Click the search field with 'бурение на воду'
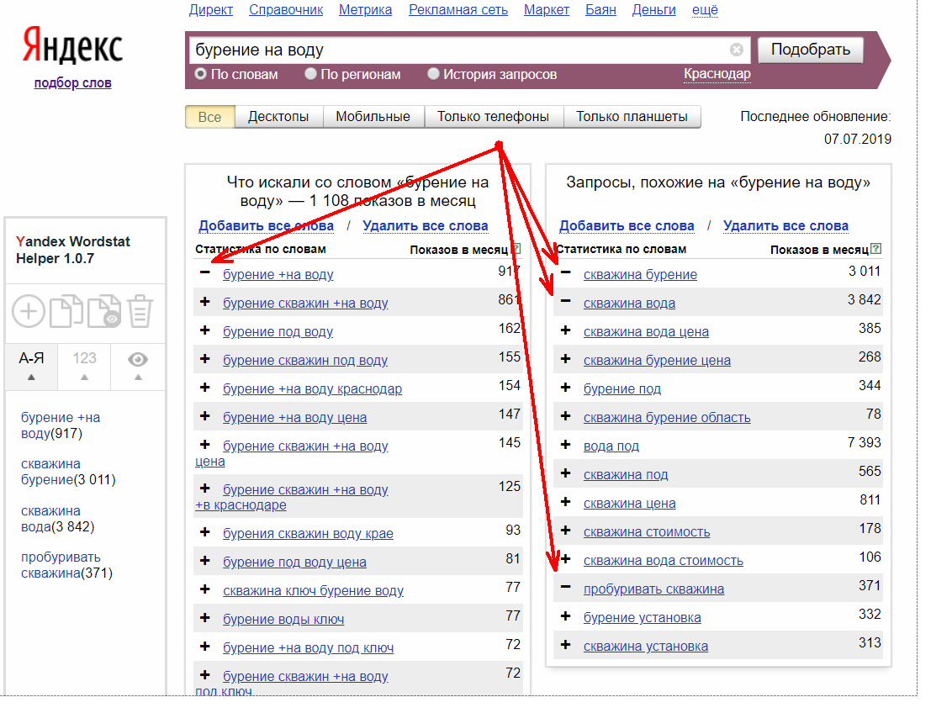Viewport: 952px width, 713px height. click(x=462, y=50)
